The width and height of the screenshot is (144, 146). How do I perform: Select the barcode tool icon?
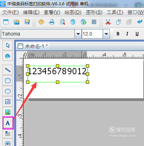coord(8,143)
